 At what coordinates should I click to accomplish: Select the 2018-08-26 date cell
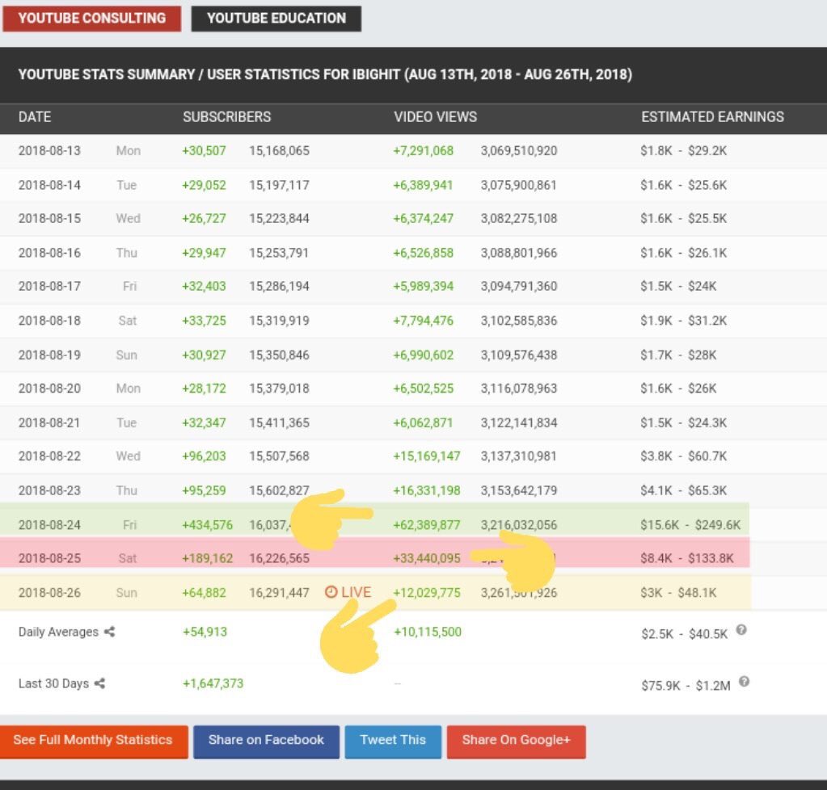[49, 592]
